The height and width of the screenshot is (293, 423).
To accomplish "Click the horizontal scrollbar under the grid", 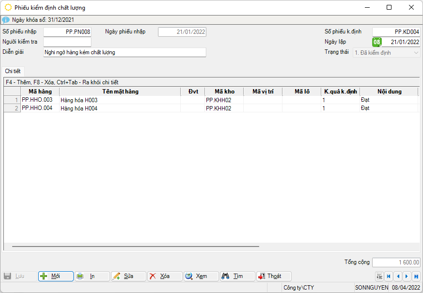I will tap(136, 247).
